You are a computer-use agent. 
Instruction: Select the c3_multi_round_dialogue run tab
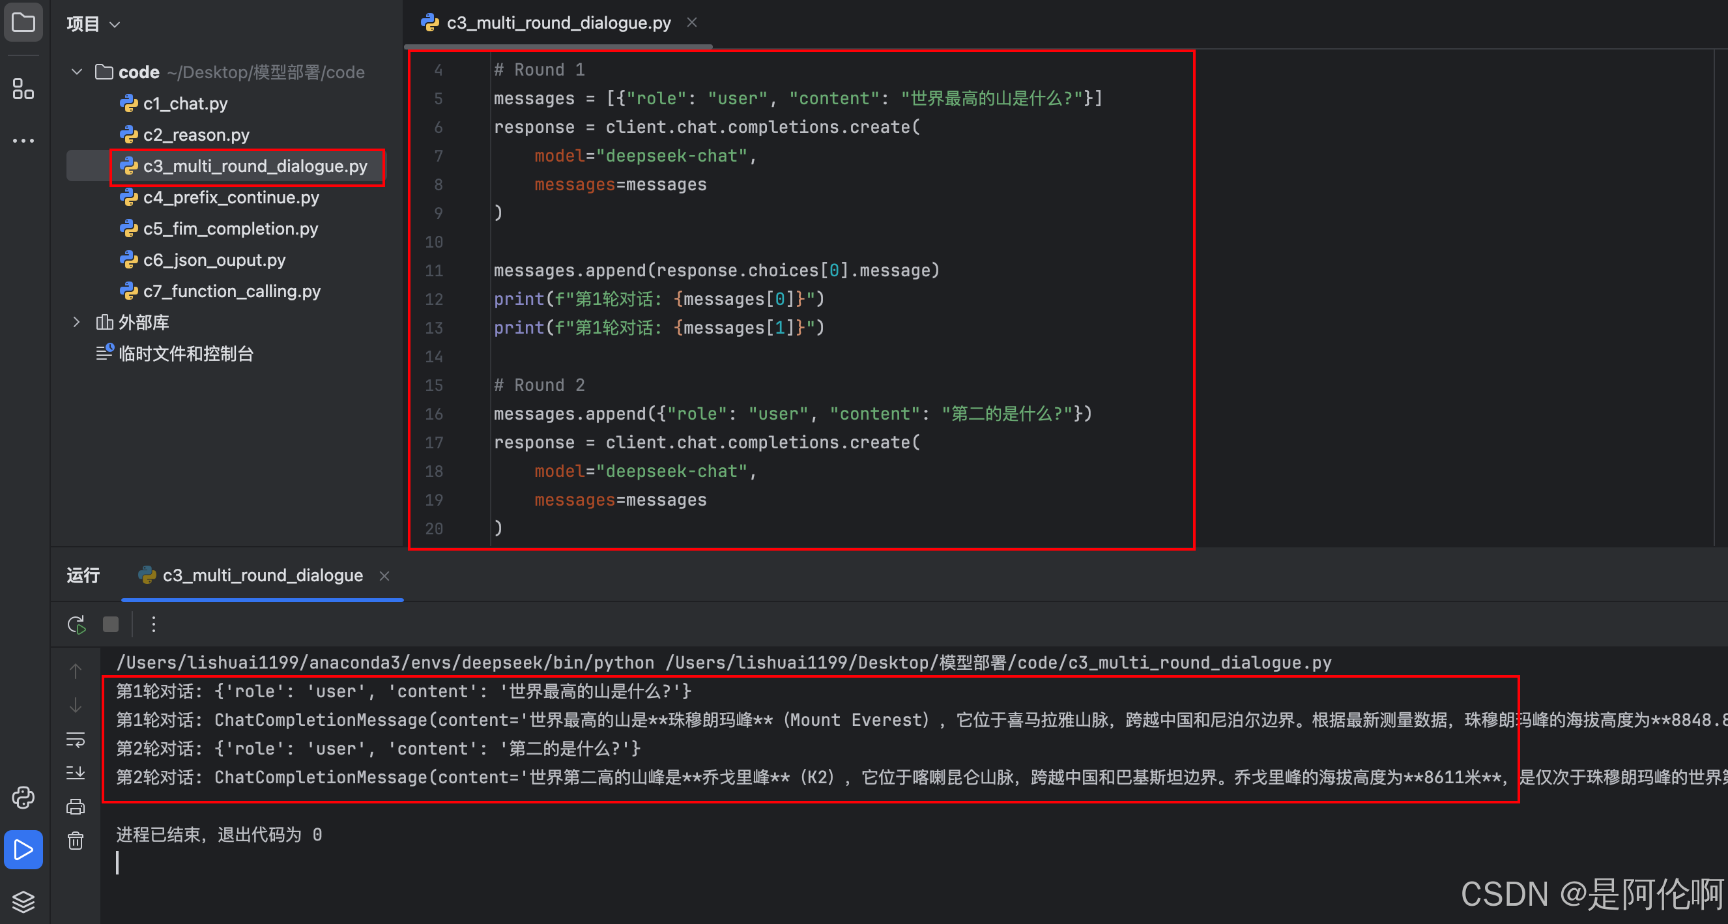(262, 575)
